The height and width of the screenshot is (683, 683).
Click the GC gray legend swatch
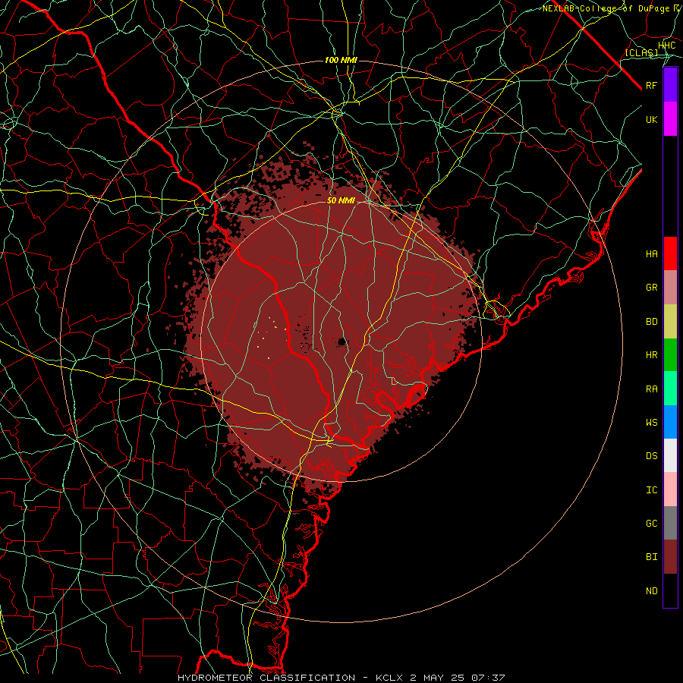click(670, 523)
